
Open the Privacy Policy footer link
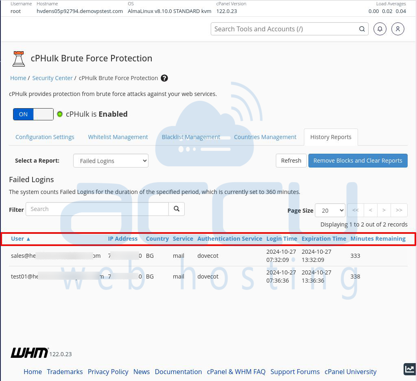coord(108,372)
